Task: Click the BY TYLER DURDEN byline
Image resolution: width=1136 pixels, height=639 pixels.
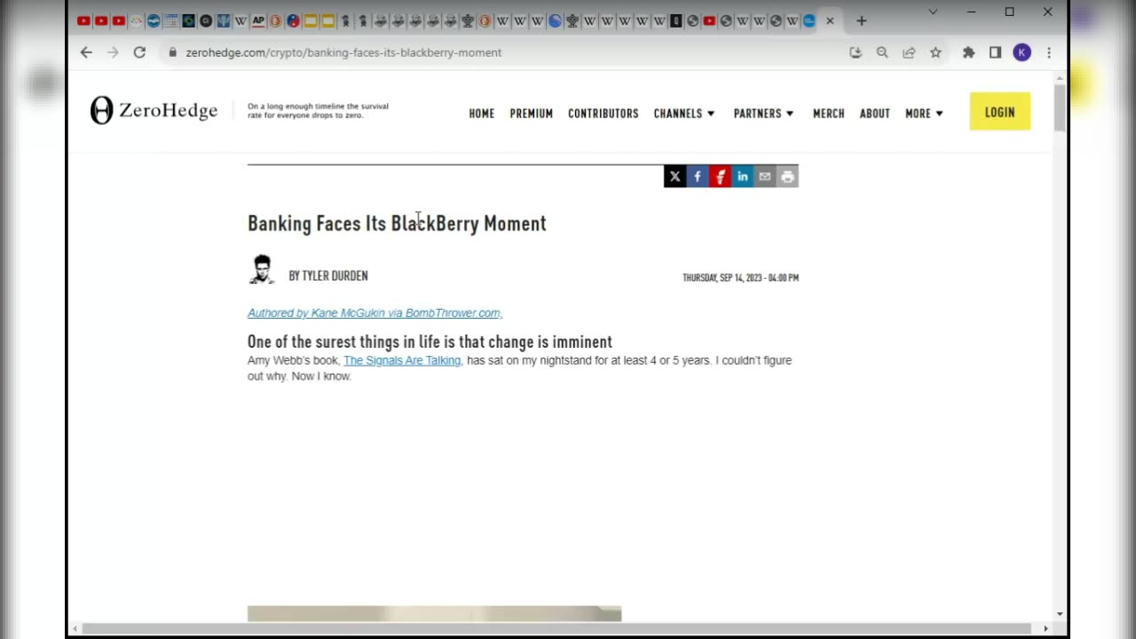Action: pyautogui.click(x=328, y=276)
